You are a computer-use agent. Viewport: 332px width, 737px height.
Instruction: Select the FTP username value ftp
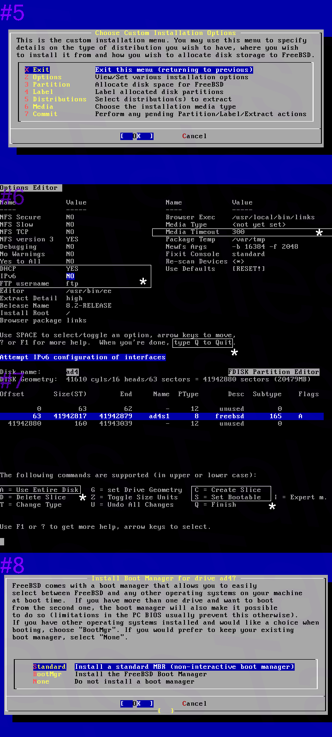(x=72, y=284)
